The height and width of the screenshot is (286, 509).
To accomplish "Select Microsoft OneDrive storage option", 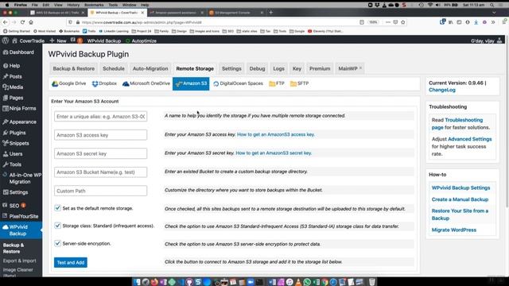I will point(146,83).
